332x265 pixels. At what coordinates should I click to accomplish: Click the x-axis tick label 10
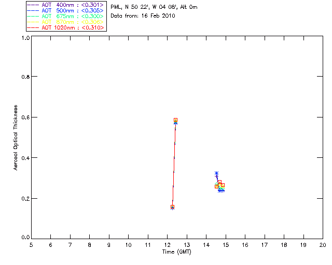(128, 245)
